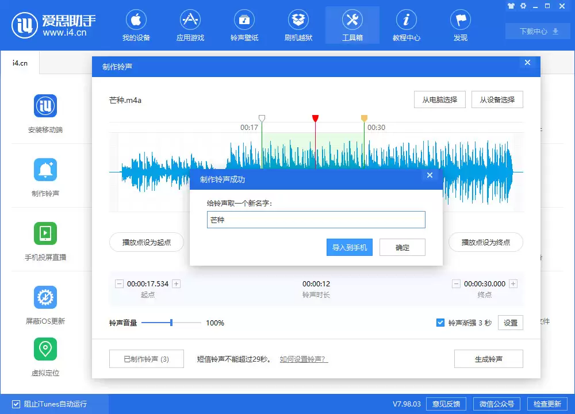Click the 00:00:30.000 end time value
Viewport: 575px width, 414px height.
[485, 284]
